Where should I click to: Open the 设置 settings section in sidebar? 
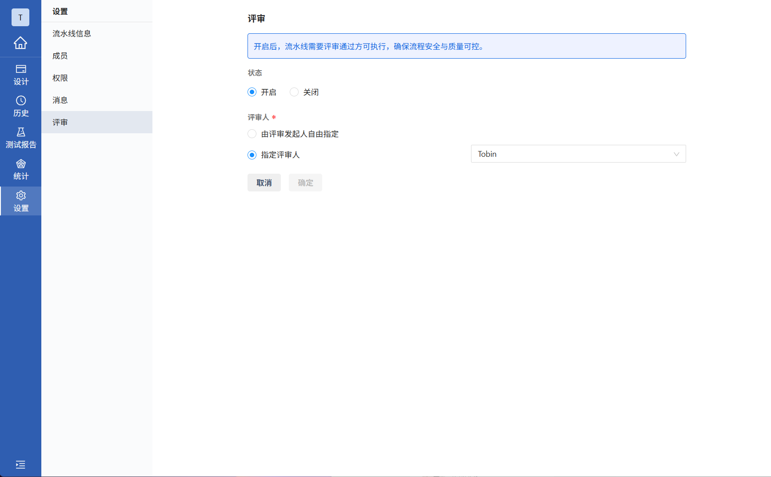click(21, 201)
